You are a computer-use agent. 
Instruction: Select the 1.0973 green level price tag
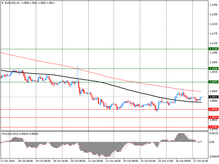point(214,82)
